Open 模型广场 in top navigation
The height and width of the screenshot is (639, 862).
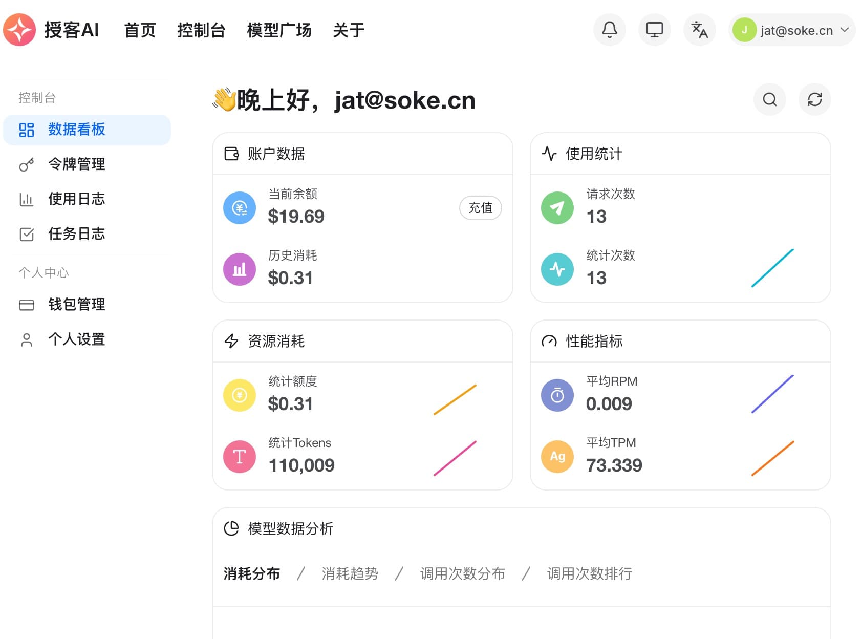click(x=279, y=30)
